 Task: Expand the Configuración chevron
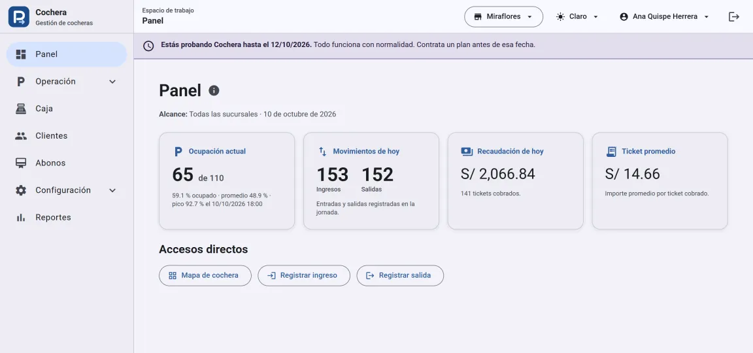click(112, 190)
